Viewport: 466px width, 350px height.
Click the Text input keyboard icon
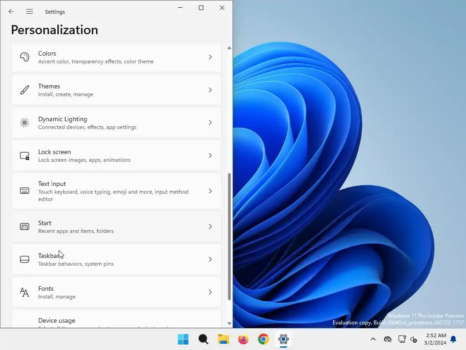tap(25, 191)
